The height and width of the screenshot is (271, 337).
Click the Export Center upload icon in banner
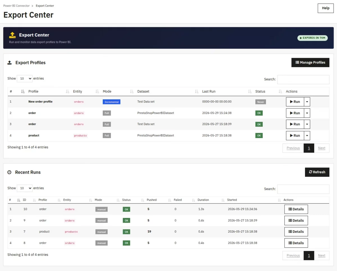(12, 35)
